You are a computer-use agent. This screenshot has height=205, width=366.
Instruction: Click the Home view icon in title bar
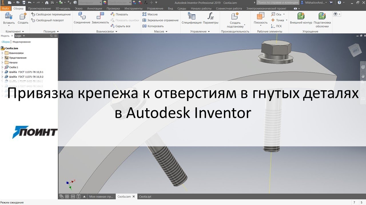[x=47, y=2]
